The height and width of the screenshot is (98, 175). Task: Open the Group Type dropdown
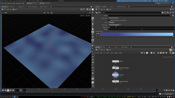click(114, 18)
